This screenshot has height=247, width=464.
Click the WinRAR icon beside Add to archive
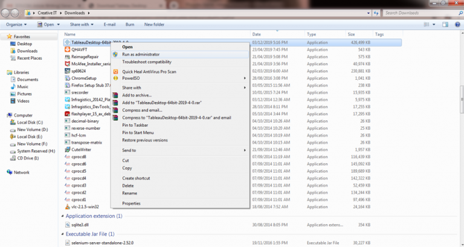tap(116, 95)
